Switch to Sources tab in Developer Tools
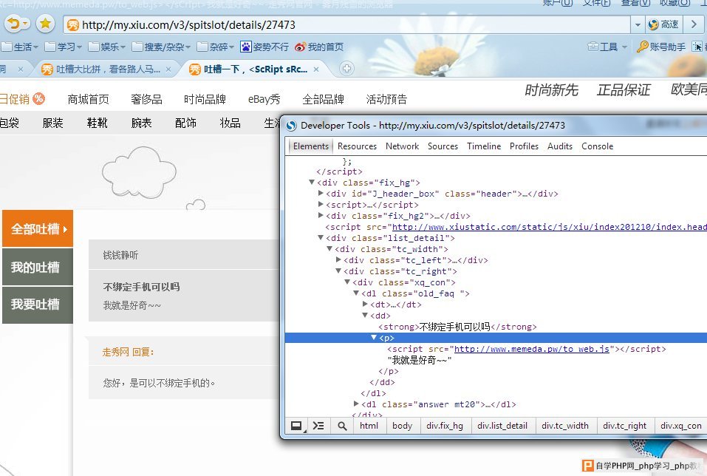 point(443,146)
